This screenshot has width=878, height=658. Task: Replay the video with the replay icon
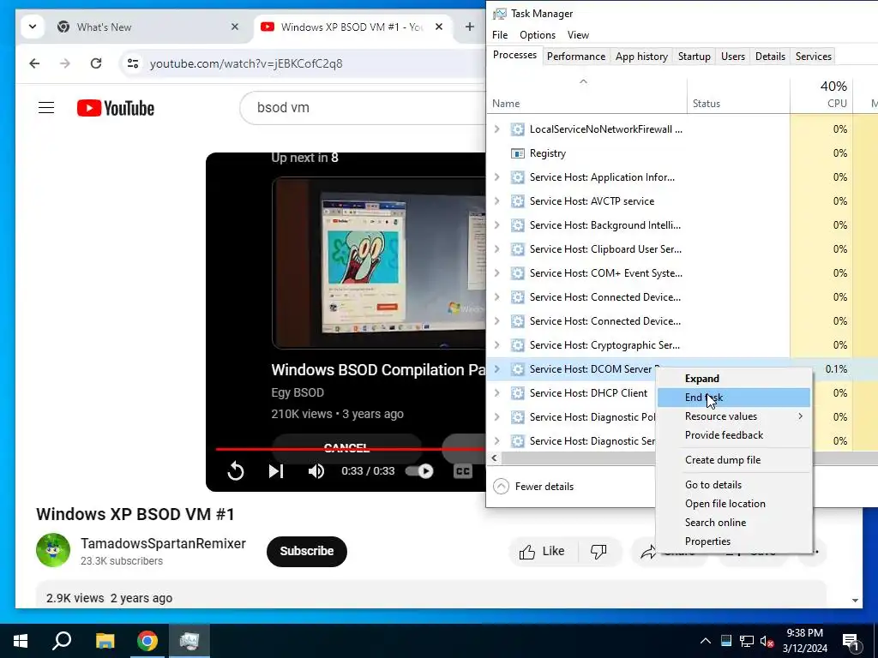pos(236,471)
